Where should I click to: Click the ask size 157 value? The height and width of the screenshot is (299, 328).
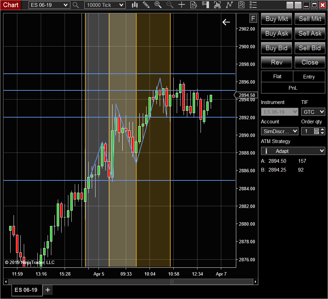pyautogui.click(x=302, y=161)
